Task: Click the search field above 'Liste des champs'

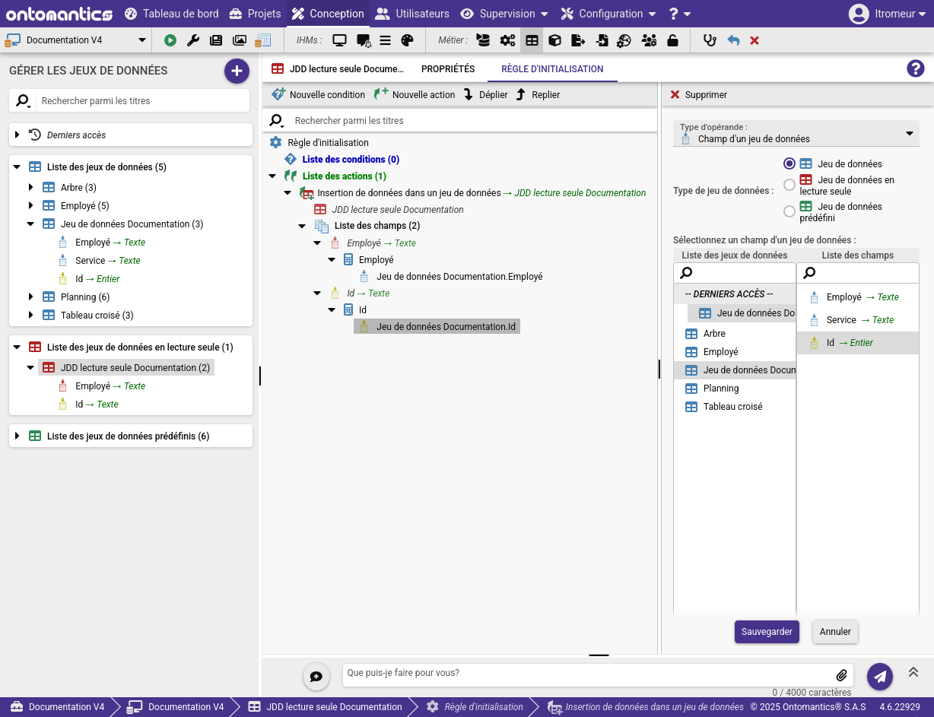Action: click(x=858, y=273)
